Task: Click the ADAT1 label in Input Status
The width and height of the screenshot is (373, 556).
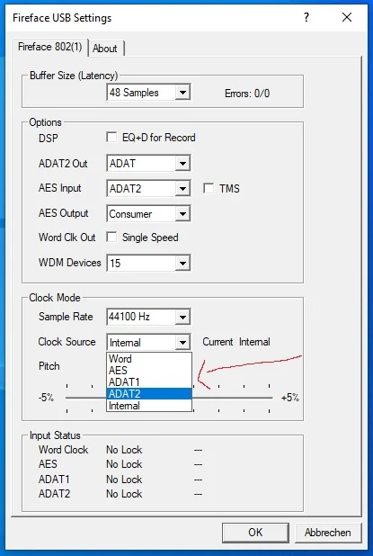Action: (54, 479)
